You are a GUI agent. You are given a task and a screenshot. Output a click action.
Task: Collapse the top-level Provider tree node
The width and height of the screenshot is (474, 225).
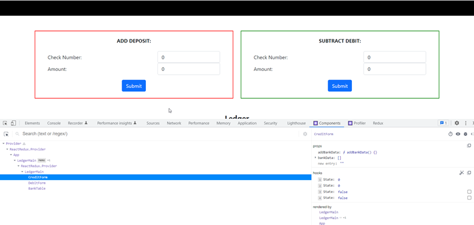coord(4,144)
